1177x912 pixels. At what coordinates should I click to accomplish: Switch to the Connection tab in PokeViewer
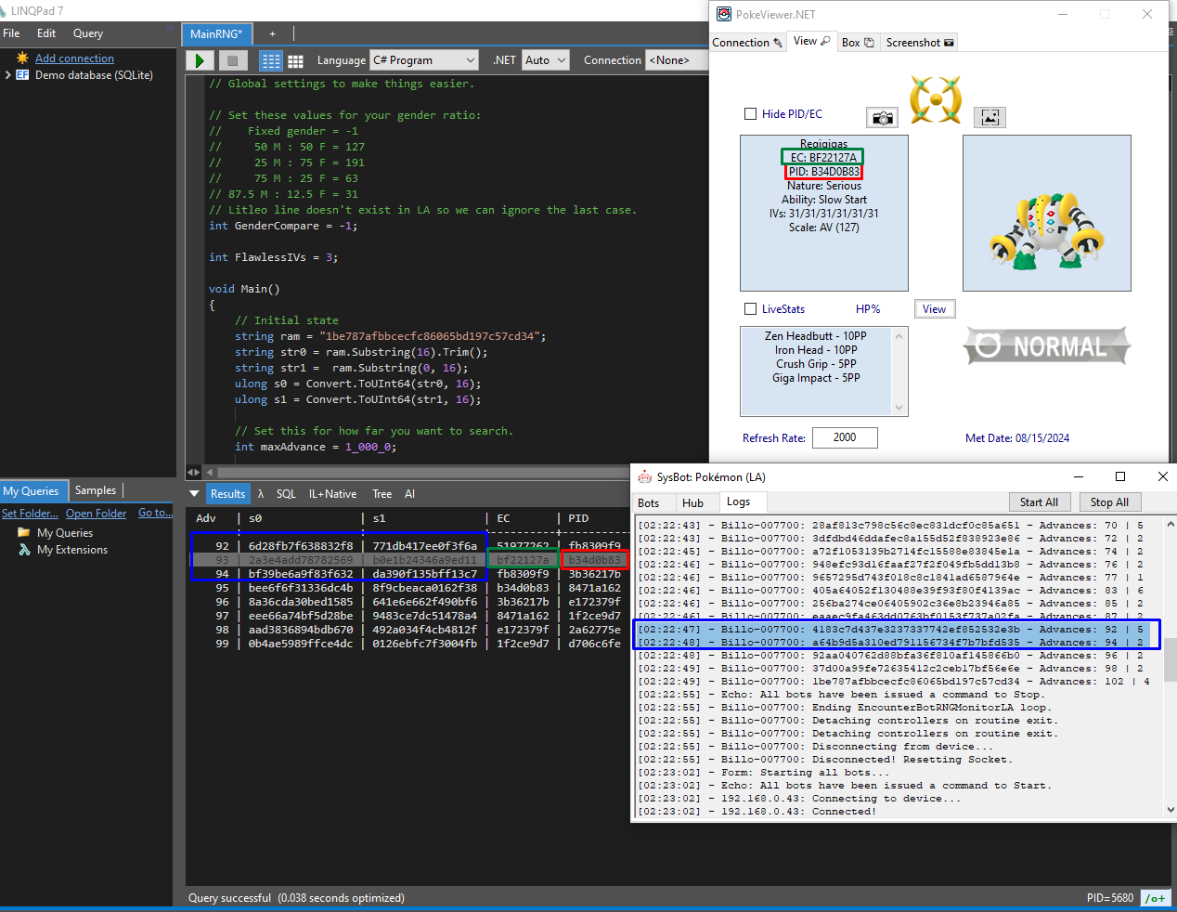[747, 43]
